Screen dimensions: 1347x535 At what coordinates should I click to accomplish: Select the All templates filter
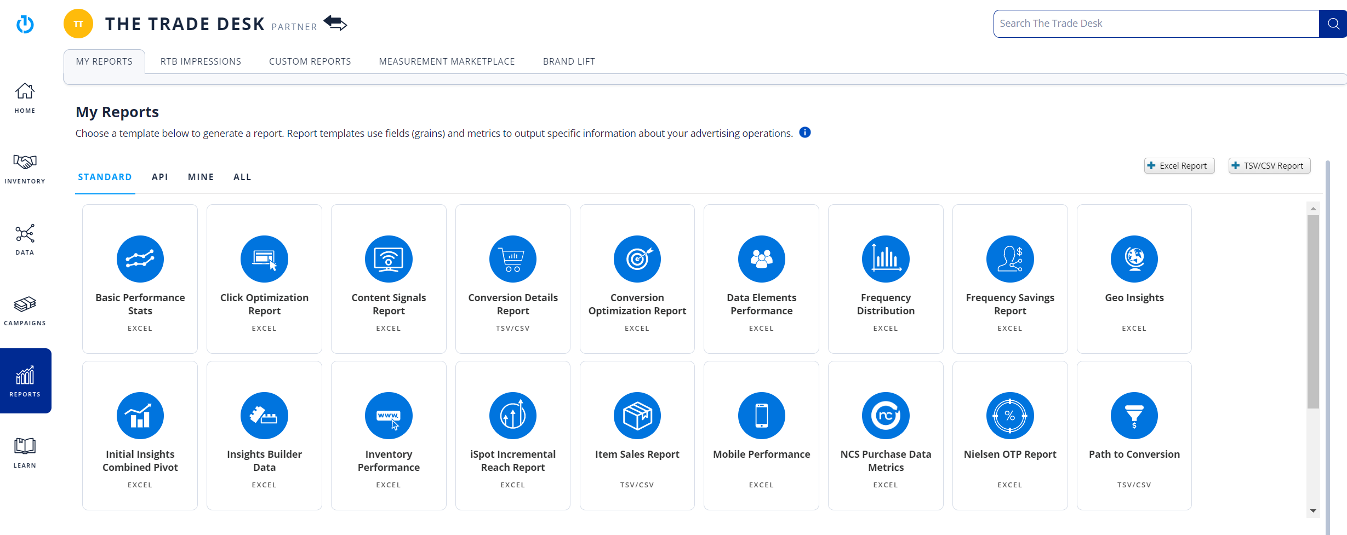point(242,177)
